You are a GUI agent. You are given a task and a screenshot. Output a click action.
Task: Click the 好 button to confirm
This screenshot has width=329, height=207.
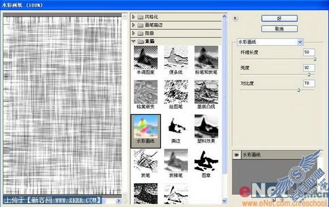tap(279, 18)
